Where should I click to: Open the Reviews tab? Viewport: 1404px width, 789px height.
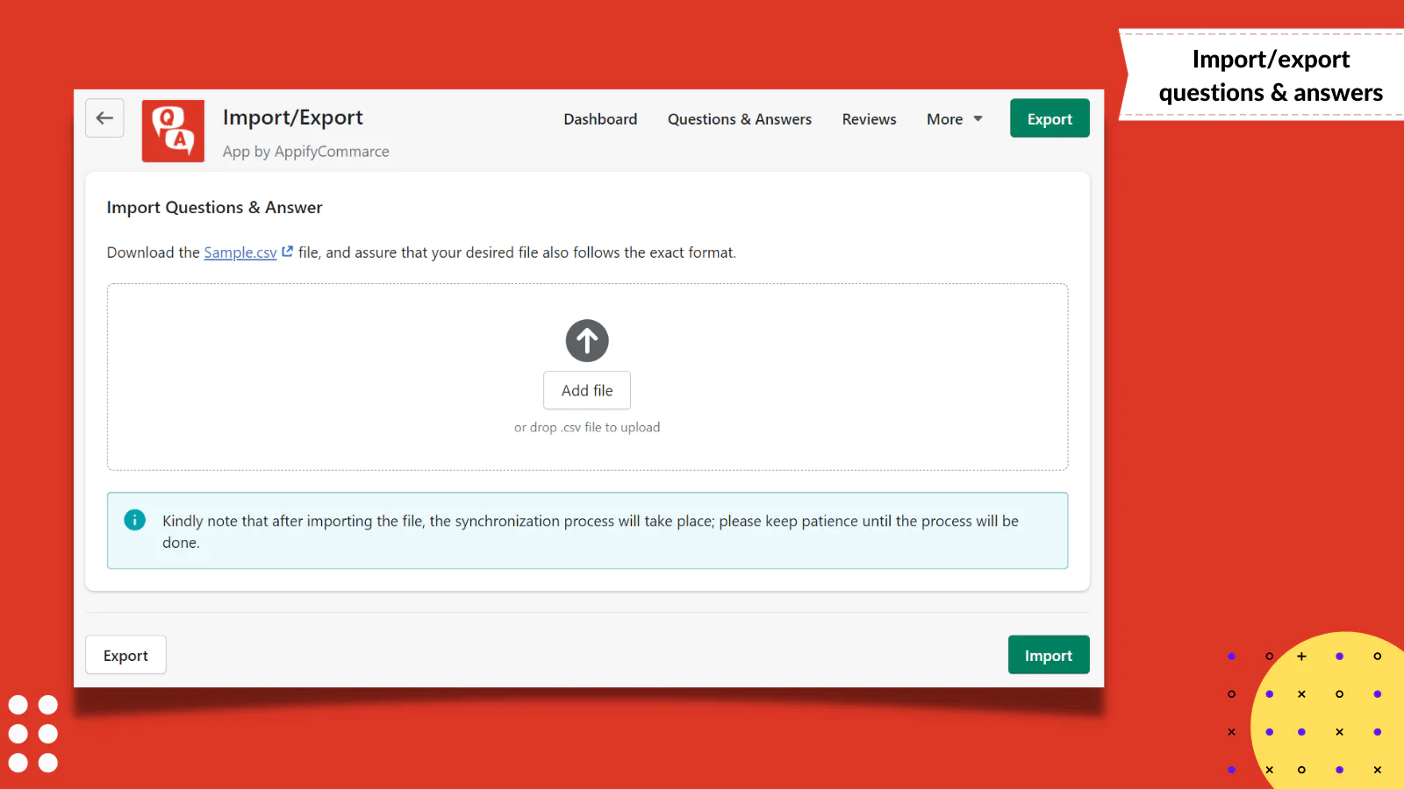pyautogui.click(x=869, y=119)
